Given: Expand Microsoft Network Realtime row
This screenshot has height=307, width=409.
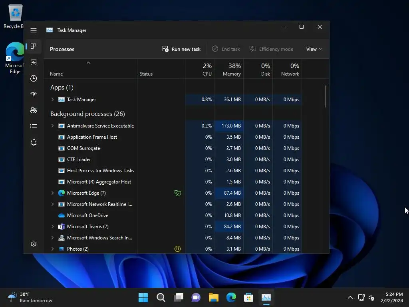Looking at the screenshot, I should coord(52,204).
